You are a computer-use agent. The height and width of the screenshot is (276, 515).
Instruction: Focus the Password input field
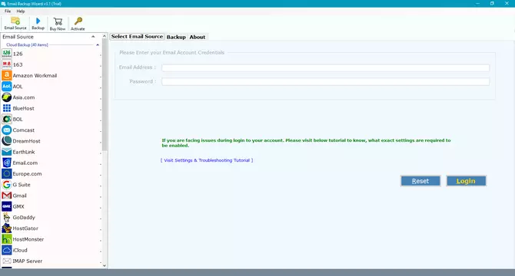(325, 81)
